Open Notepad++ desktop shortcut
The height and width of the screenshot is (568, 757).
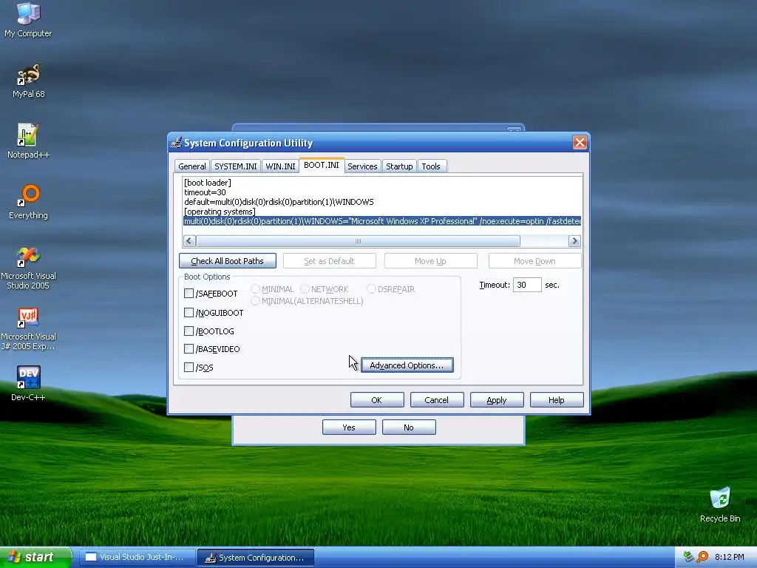click(x=28, y=141)
